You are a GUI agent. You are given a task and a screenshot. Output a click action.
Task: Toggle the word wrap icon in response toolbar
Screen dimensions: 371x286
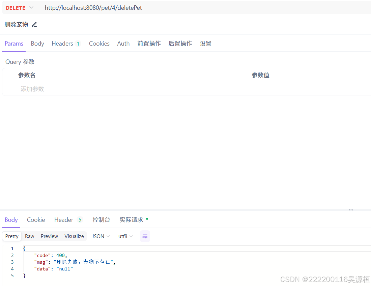(145, 236)
